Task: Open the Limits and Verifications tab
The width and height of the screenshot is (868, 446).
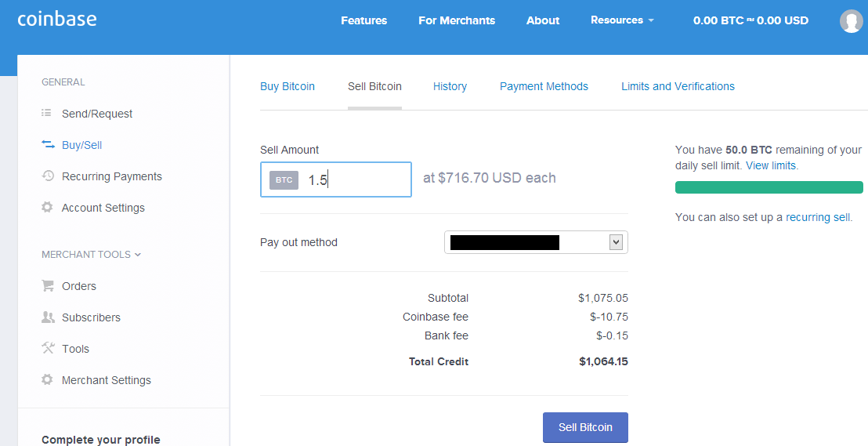Action: [x=678, y=86]
